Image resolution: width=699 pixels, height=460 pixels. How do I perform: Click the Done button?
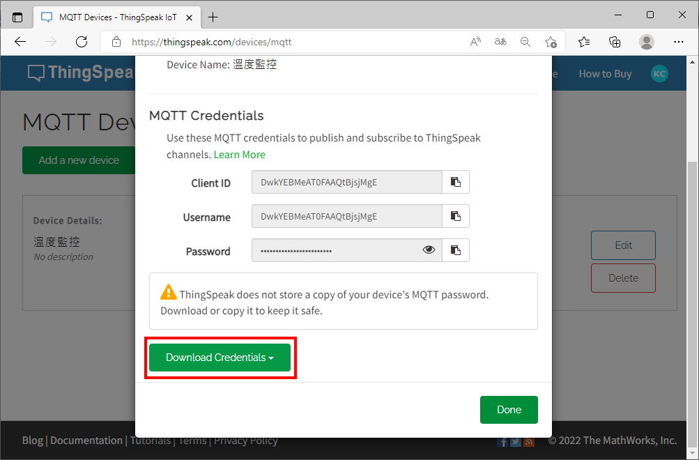click(x=509, y=410)
